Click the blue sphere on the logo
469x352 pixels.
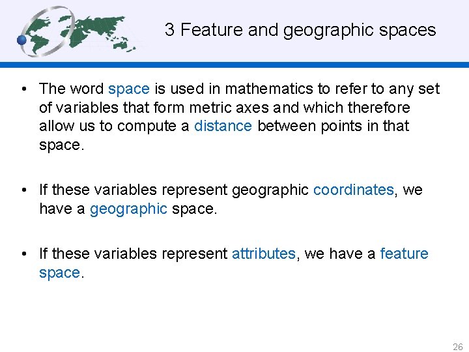coord(22,40)
